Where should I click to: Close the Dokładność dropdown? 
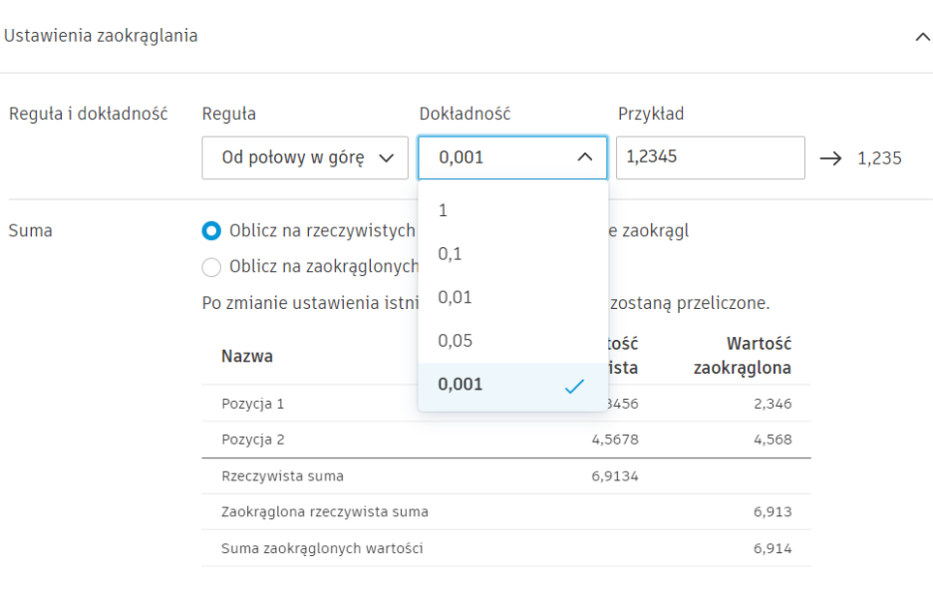pos(583,156)
